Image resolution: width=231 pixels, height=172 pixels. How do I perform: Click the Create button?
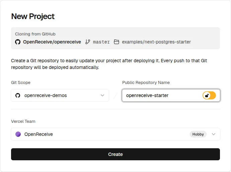115,154
